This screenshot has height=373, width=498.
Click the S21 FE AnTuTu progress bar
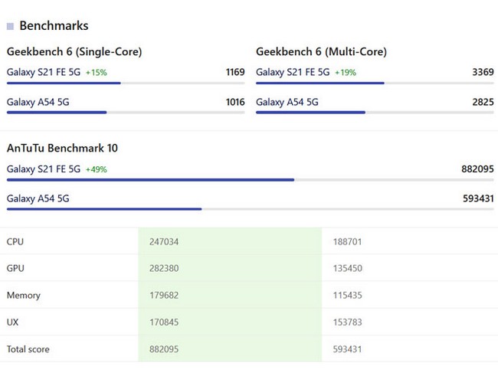coord(251,180)
